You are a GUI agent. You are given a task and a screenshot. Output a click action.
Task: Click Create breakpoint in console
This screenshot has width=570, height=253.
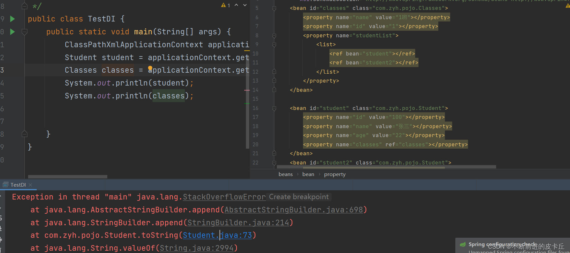coord(299,197)
